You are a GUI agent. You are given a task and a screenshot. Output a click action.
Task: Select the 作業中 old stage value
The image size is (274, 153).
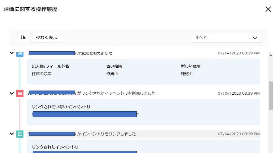pyautogui.click(x=112, y=74)
